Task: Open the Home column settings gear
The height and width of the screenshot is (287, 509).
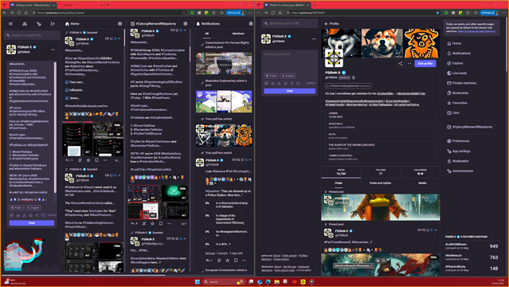Action: pyautogui.click(x=119, y=24)
